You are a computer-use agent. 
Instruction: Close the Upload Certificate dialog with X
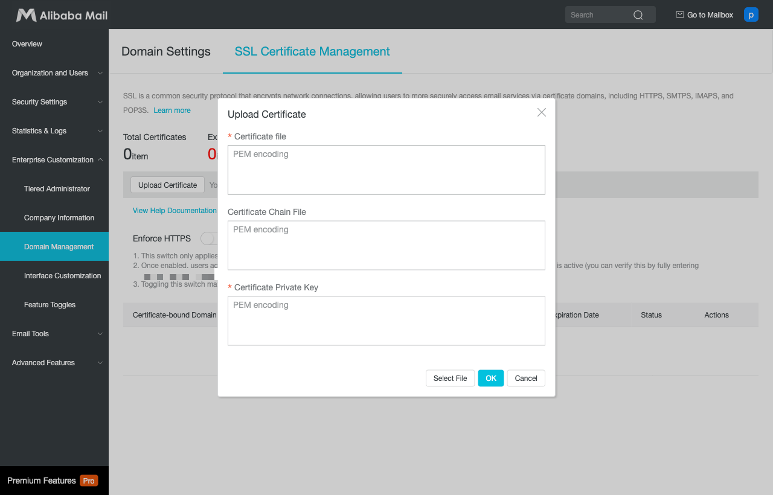tap(542, 112)
